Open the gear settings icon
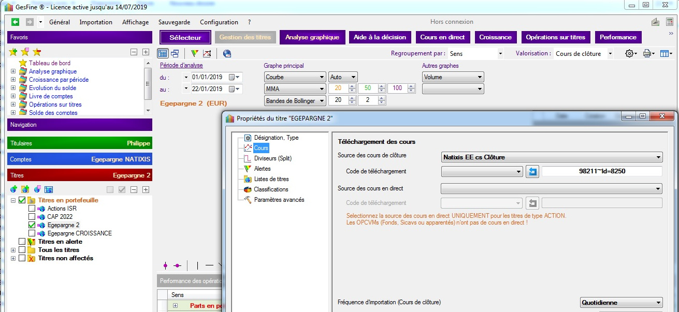The height and width of the screenshot is (312, 679). pyautogui.click(x=630, y=53)
